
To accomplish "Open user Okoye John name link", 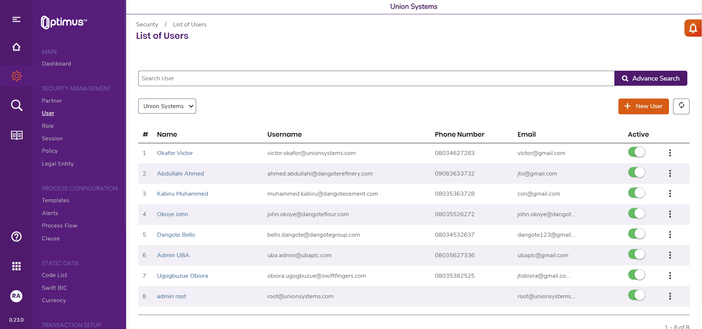I will pyautogui.click(x=172, y=214).
